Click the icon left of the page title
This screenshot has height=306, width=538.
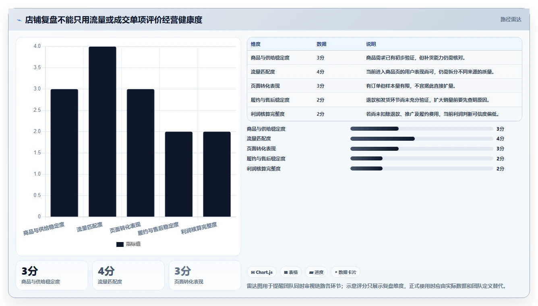[x=19, y=20]
